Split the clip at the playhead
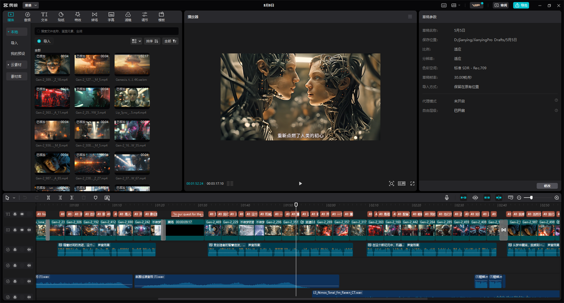564x303 pixels. point(48,197)
